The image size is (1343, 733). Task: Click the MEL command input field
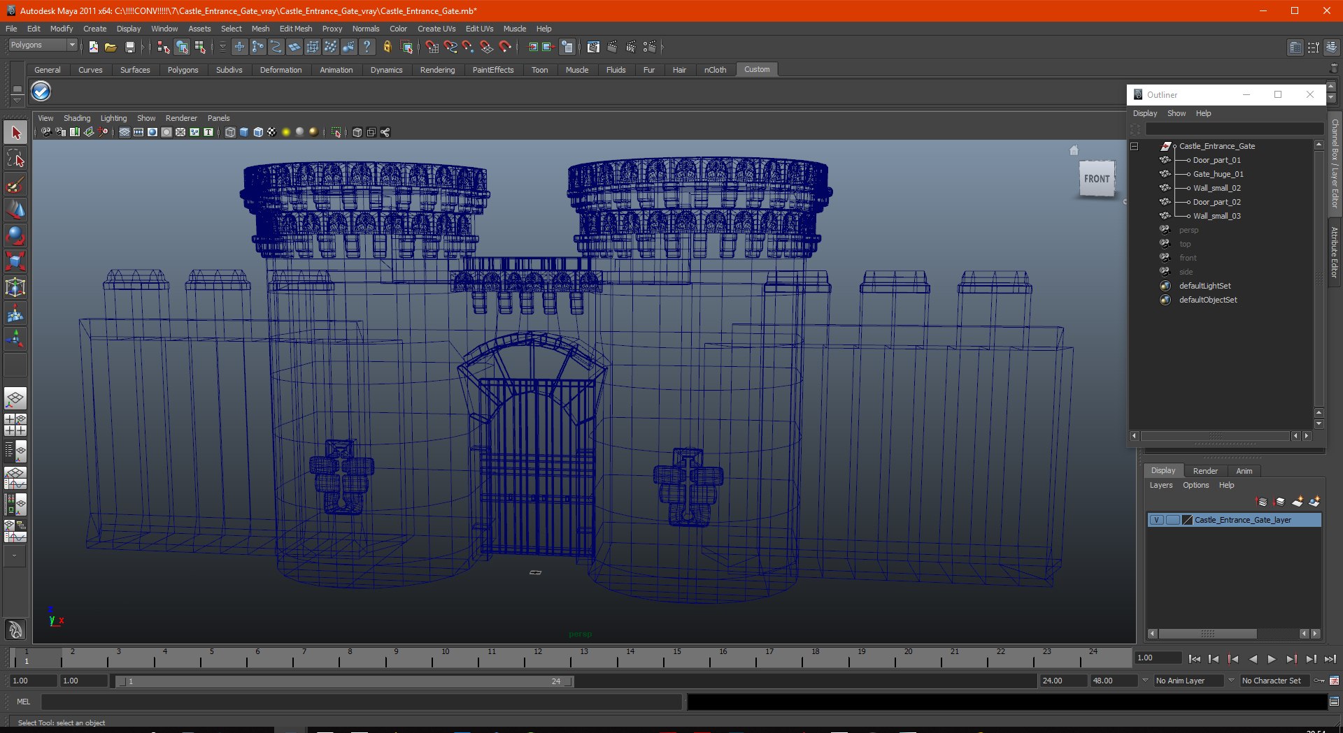[361, 702]
